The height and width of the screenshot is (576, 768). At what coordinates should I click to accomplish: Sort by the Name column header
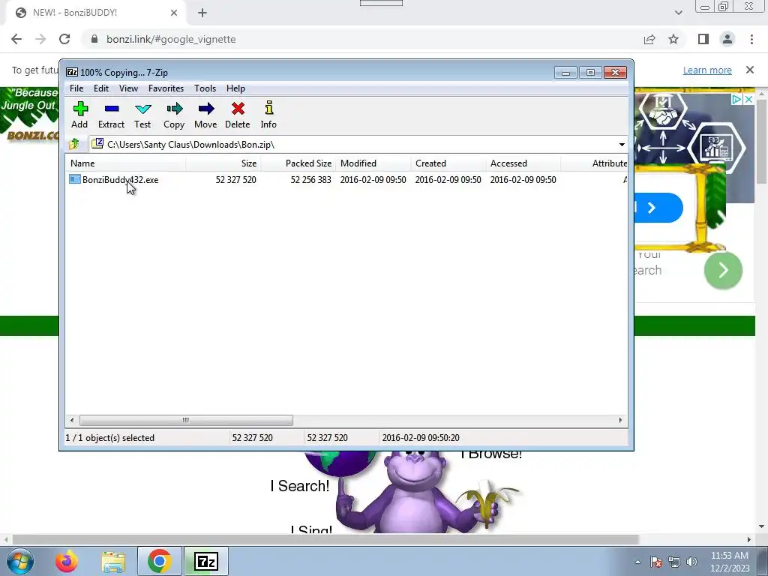click(125, 163)
